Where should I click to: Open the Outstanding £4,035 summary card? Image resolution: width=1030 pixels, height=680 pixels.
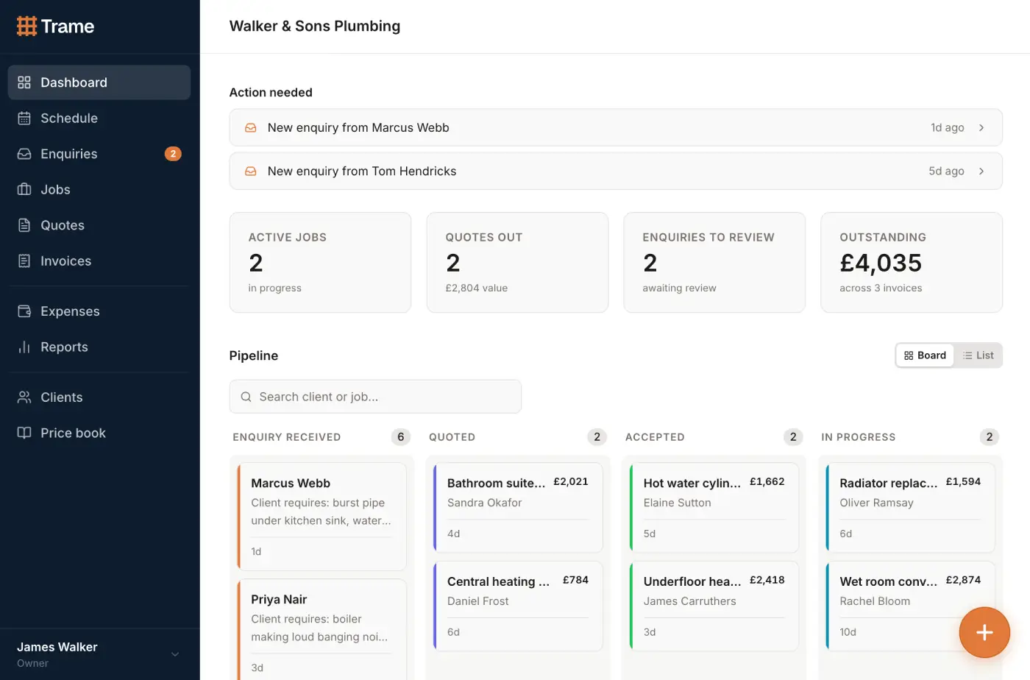point(912,263)
